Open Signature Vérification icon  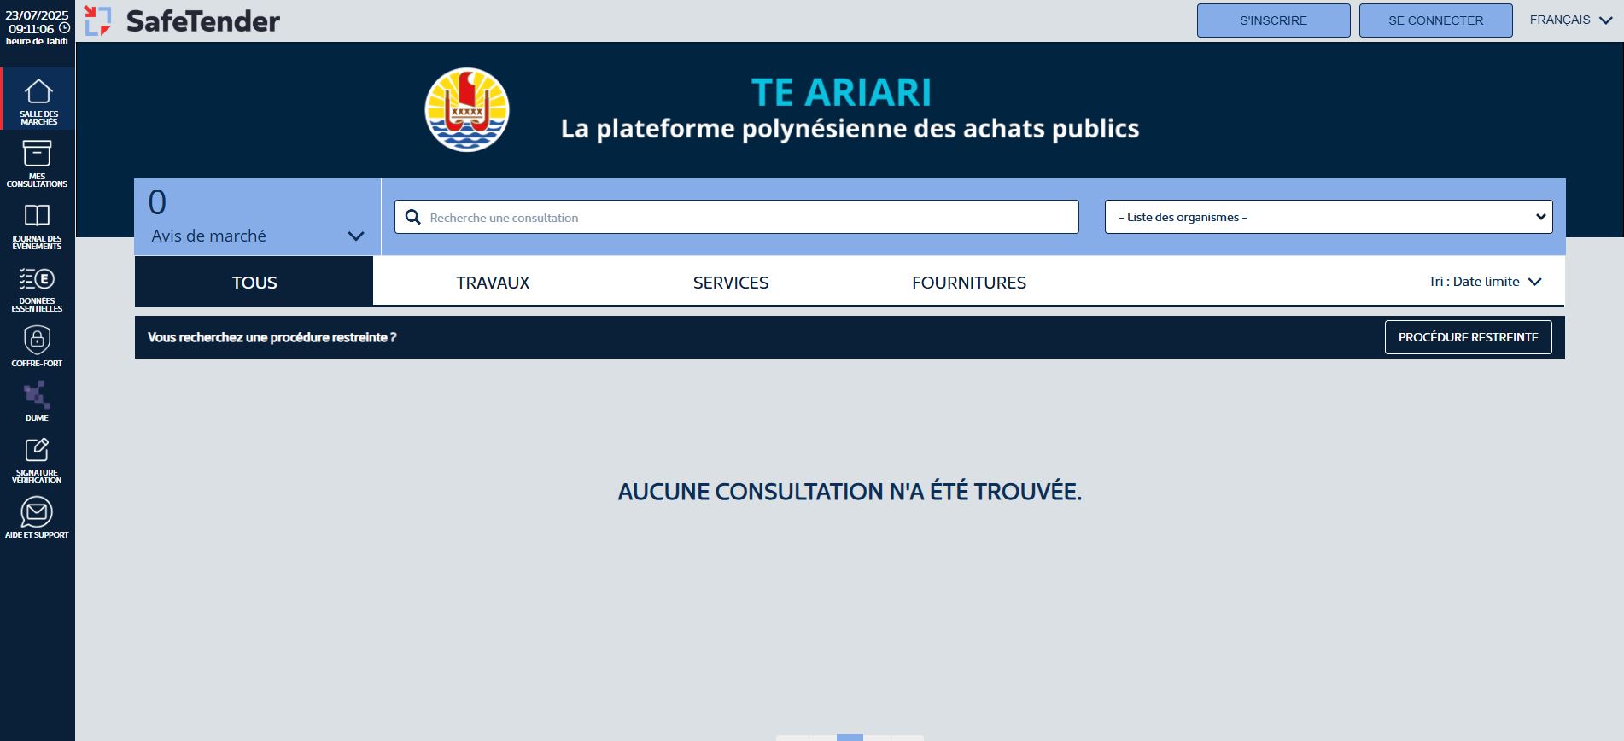point(37,450)
